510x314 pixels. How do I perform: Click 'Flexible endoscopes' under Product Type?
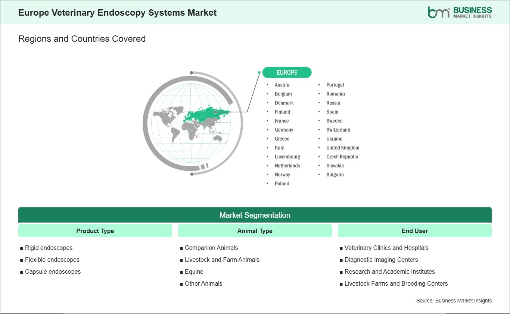pyautogui.click(x=52, y=260)
